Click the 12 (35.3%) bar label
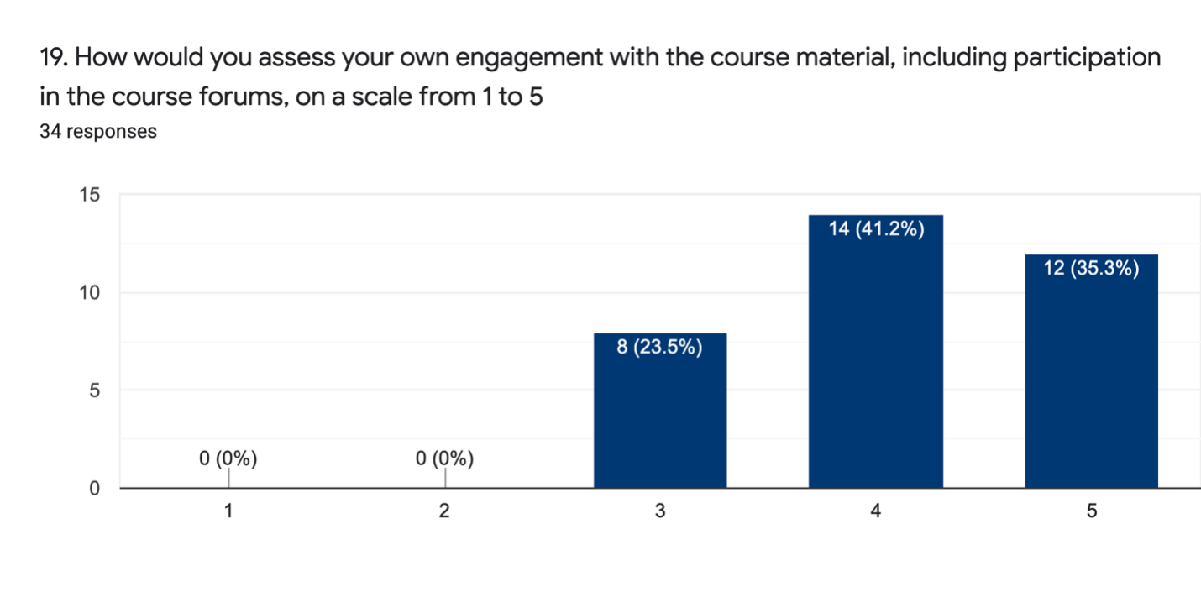Viewport: 1201px width, 613px height. click(x=1091, y=269)
